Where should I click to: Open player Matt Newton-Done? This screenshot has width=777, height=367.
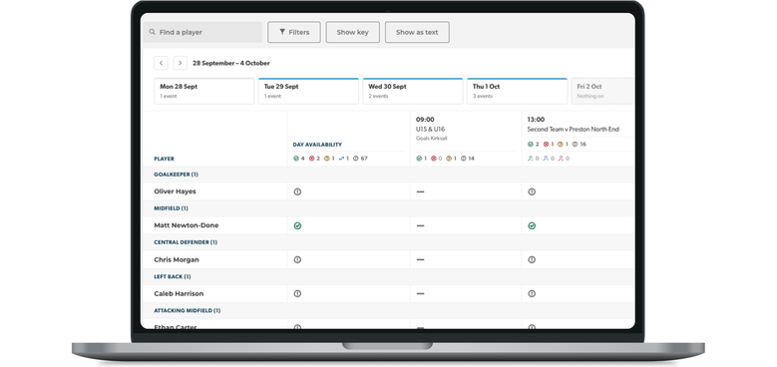[x=187, y=225]
